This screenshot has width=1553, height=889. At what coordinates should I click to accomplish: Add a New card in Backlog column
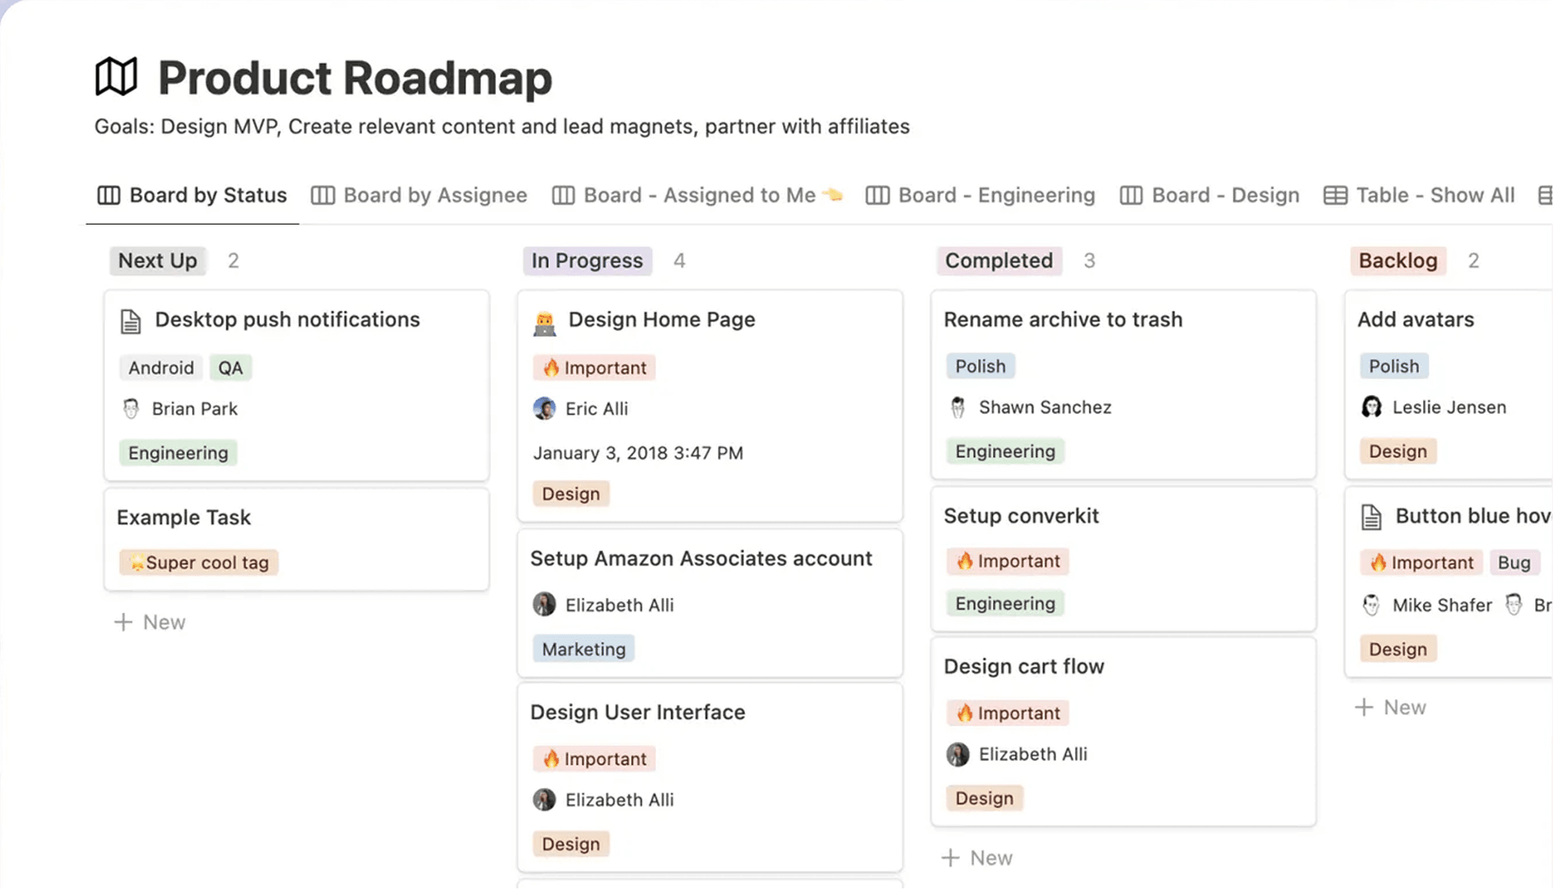point(1390,707)
